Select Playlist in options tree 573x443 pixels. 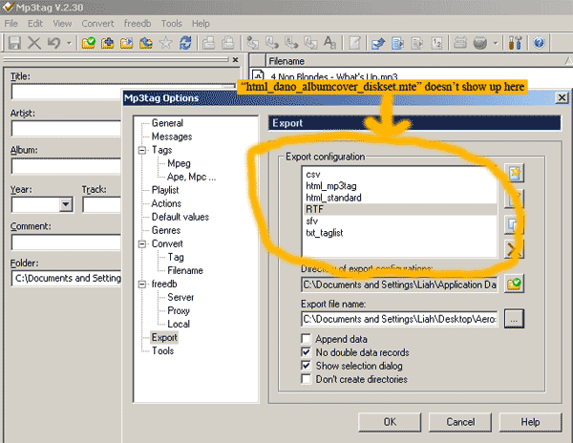point(165,190)
